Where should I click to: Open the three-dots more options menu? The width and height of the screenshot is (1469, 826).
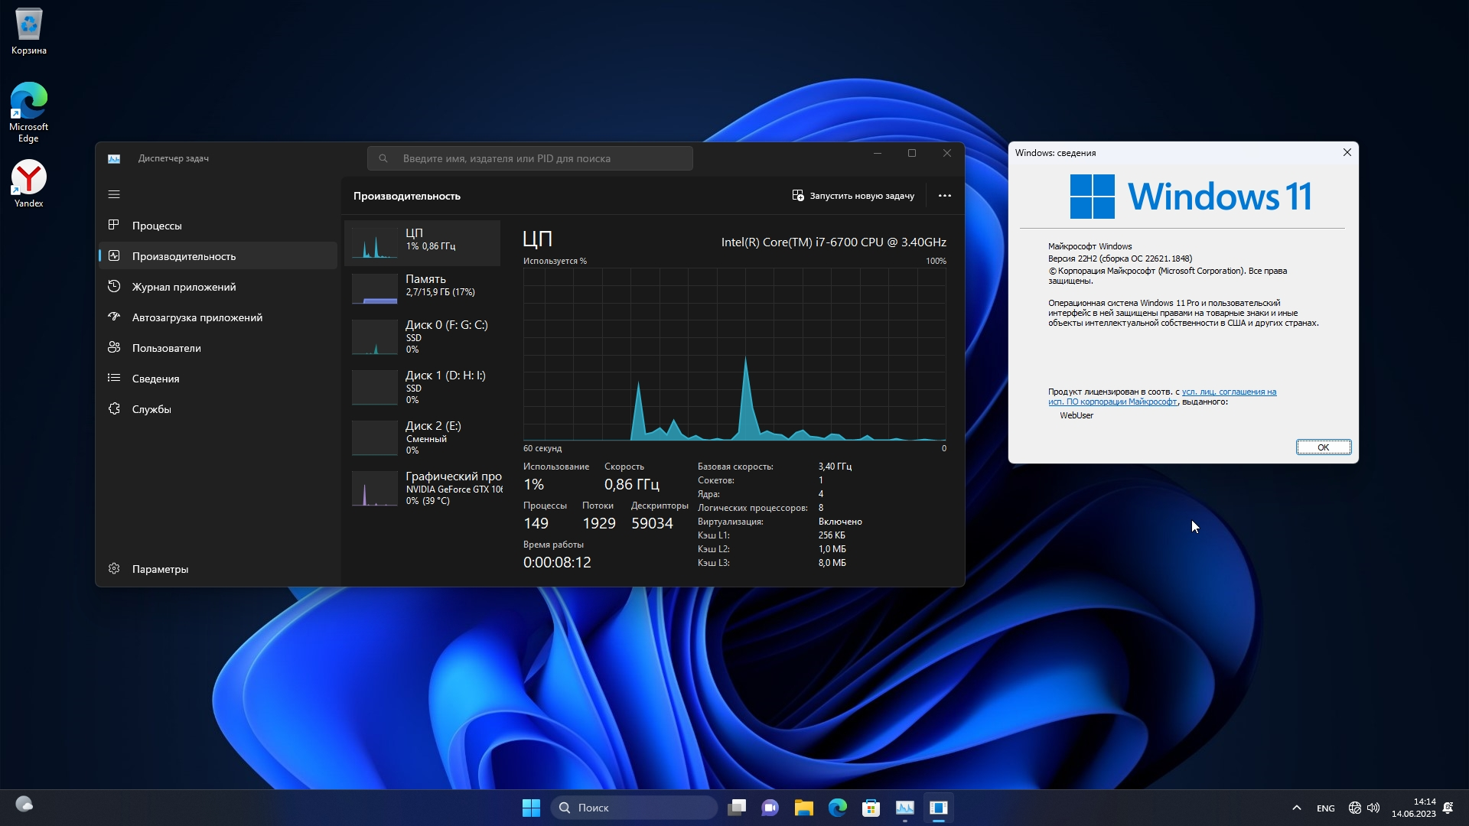[945, 196]
